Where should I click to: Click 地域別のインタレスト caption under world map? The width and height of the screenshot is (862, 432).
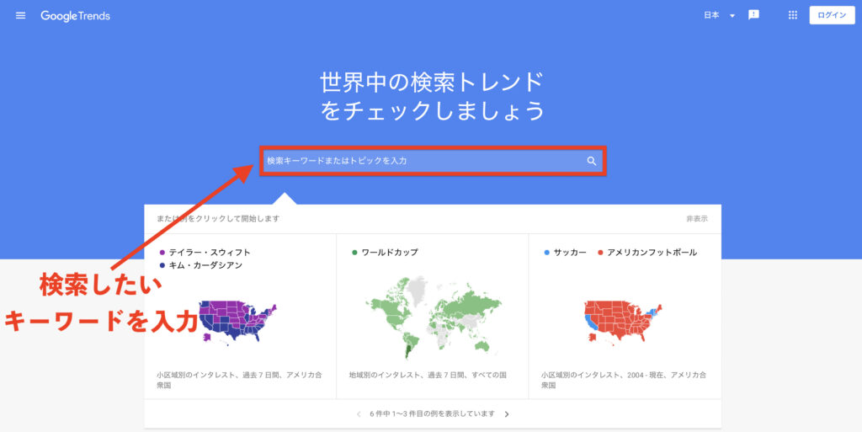click(x=428, y=376)
